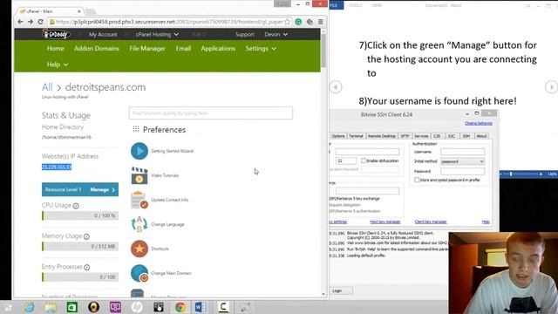Open the HP taskbar icon
The image size is (558, 314).
137,307
